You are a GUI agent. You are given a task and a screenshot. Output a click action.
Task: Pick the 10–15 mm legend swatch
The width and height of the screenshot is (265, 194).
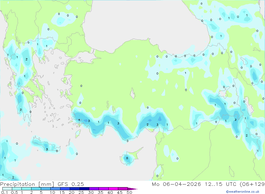(x=55, y=189)
